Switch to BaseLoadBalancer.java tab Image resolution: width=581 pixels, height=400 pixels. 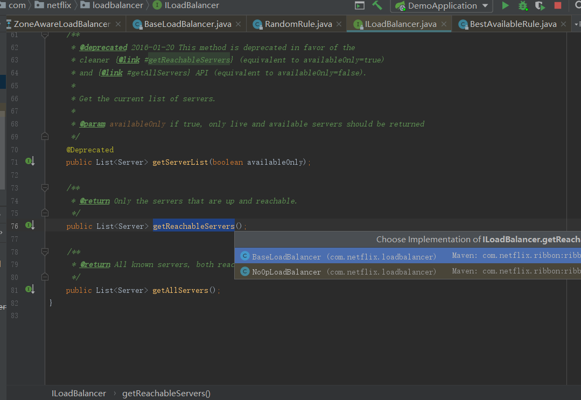click(187, 24)
